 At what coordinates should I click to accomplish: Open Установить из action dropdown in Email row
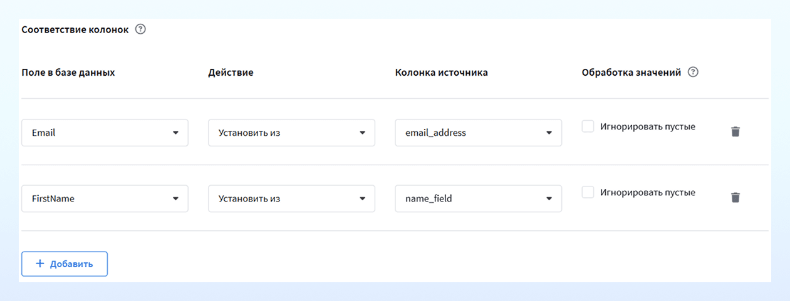(x=291, y=133)
